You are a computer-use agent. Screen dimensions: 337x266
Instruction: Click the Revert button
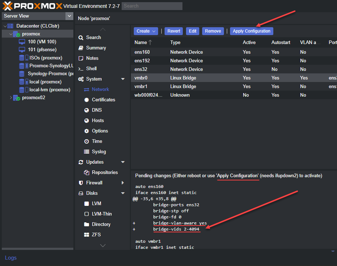[x=174, y=31]
